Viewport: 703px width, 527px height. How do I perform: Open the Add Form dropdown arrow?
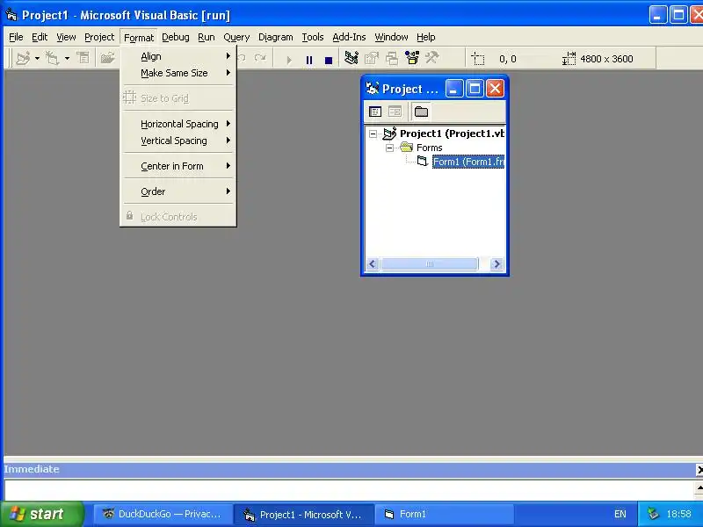pyautogui.click(x=67, y=58)
